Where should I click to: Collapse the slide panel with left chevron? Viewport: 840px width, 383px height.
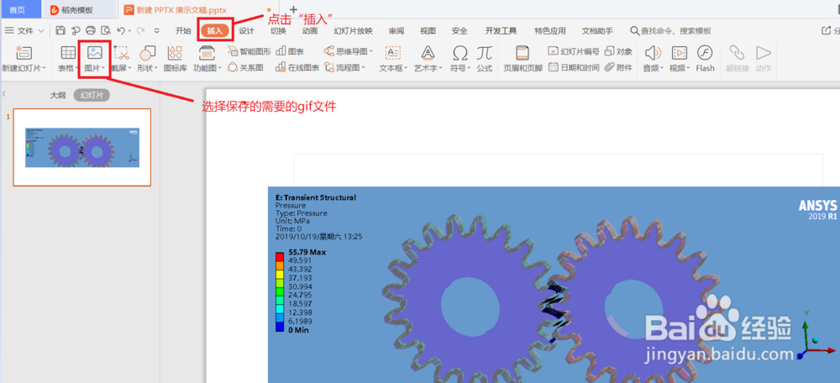(4, 94)
